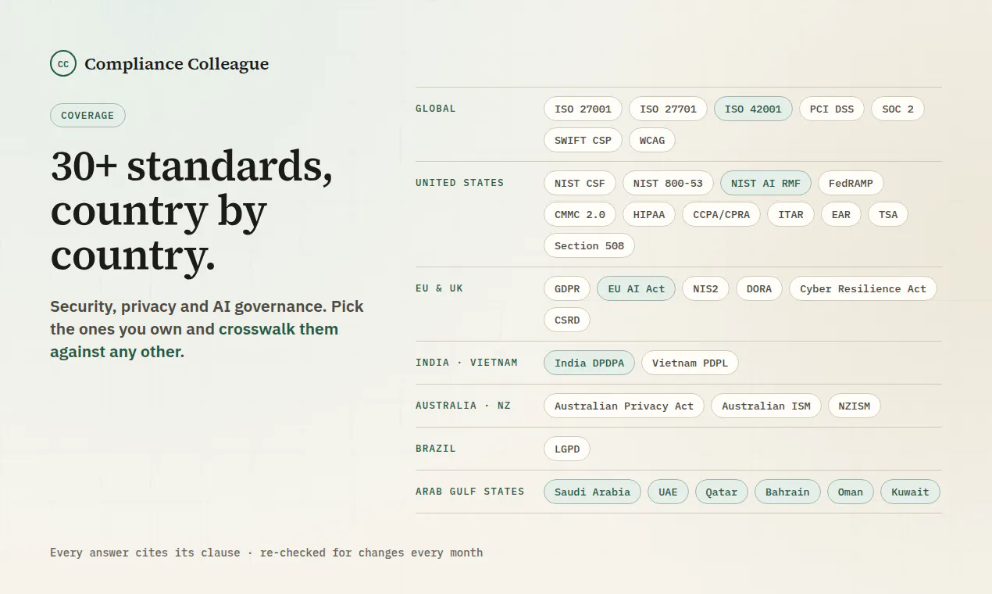Viewport: 992px width, 594px height.
Task: Deselect the ISO 42001 chip
Action: [753, 109]
